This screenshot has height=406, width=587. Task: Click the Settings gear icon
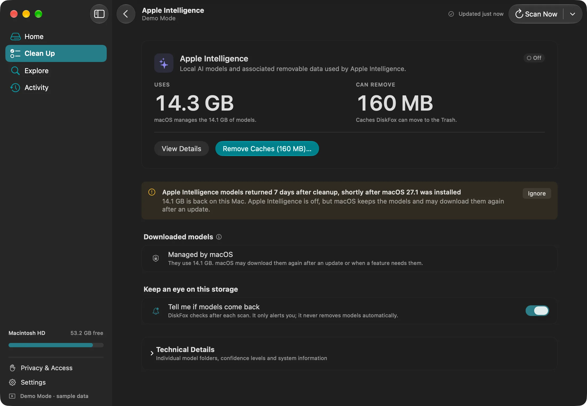point(13,382)
